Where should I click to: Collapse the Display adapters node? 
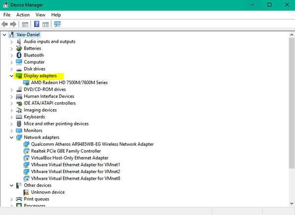[12, 76]
